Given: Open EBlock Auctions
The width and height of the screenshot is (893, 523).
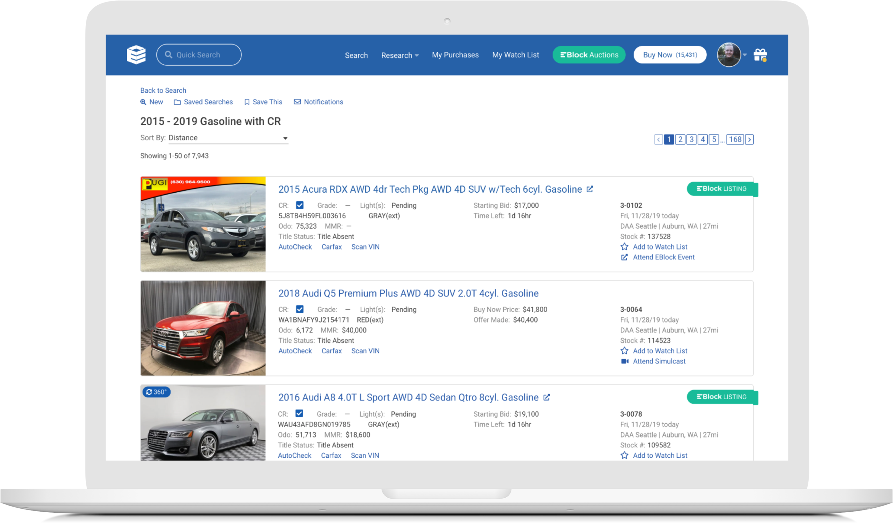Looking at the screenshot, I should click(589, 55).
